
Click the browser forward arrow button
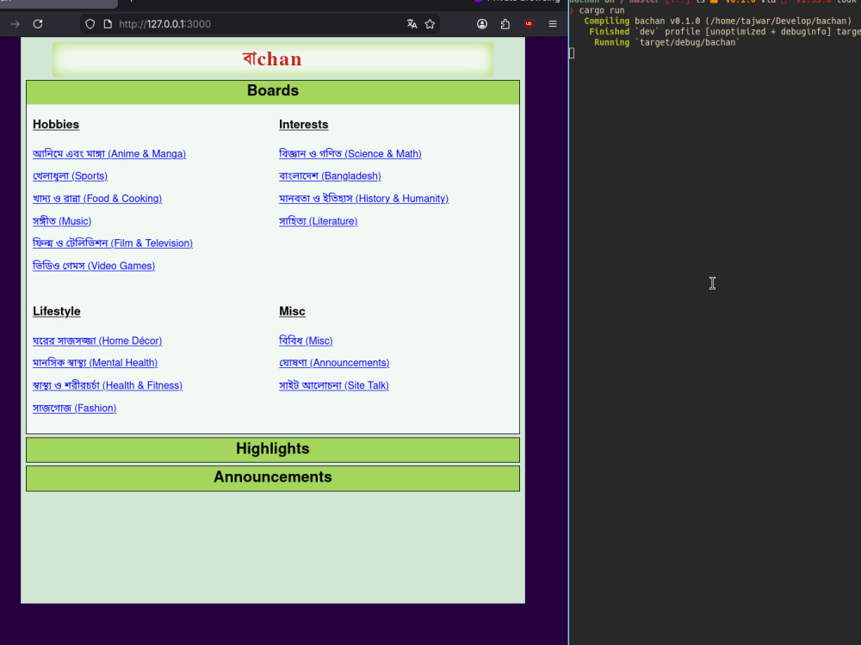coord(15,24)
